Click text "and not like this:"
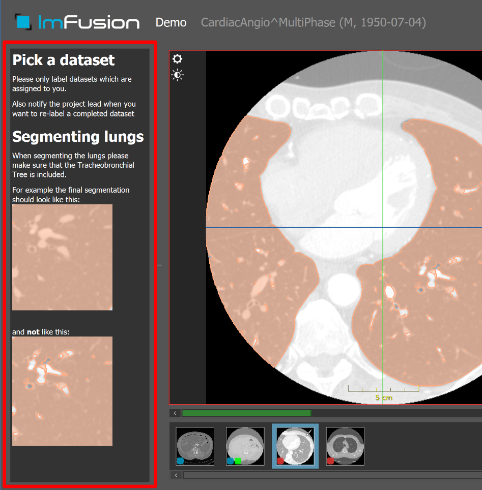This screenshot has height=490, width=482. coord(41,332)
